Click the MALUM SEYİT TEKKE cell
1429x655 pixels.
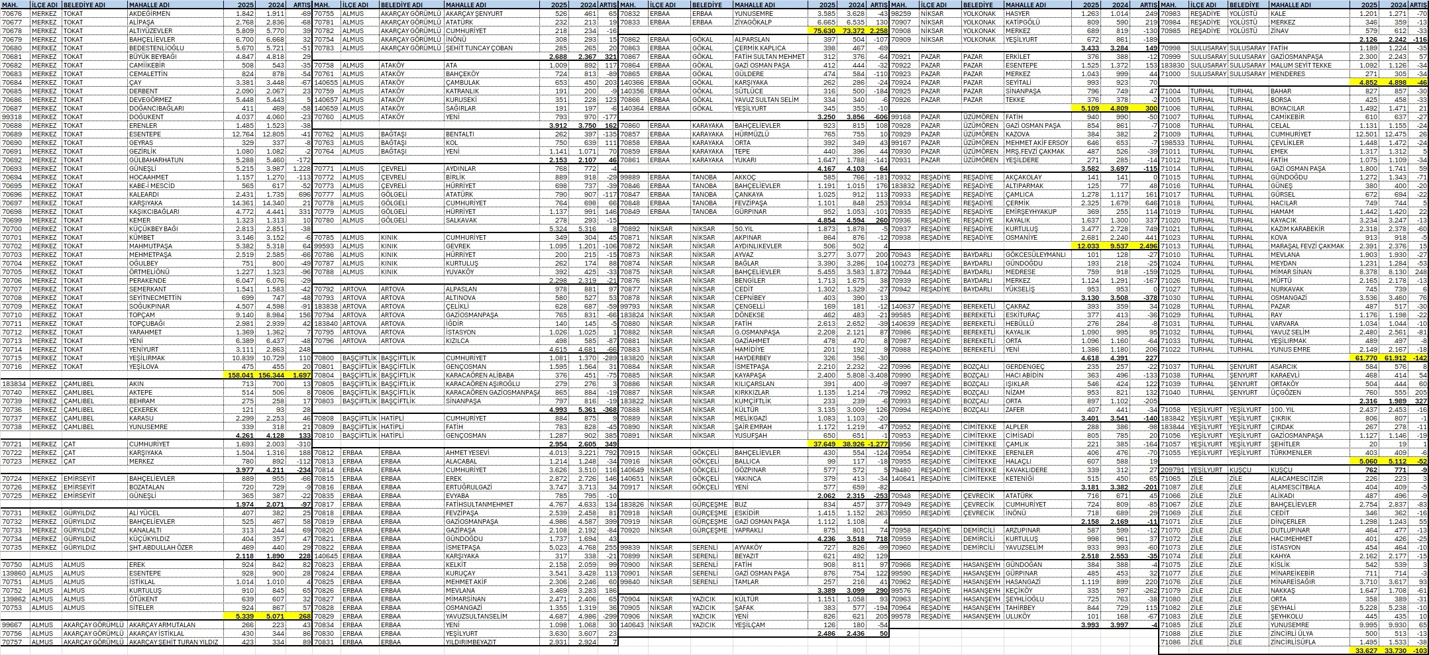[1302, 66]
